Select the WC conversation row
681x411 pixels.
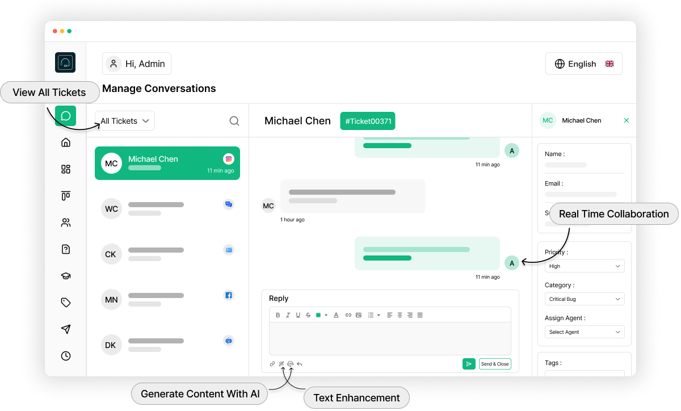[x=167, y=209]
